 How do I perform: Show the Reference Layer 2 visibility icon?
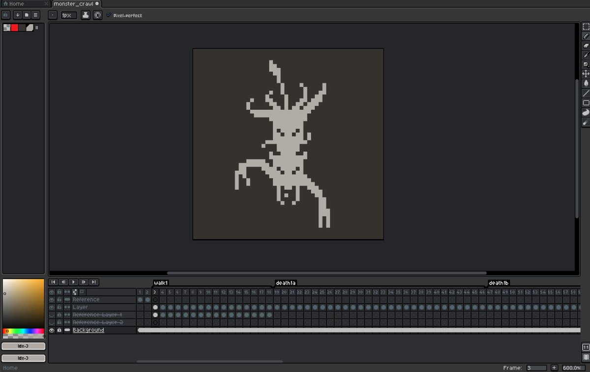click(52, 322)
